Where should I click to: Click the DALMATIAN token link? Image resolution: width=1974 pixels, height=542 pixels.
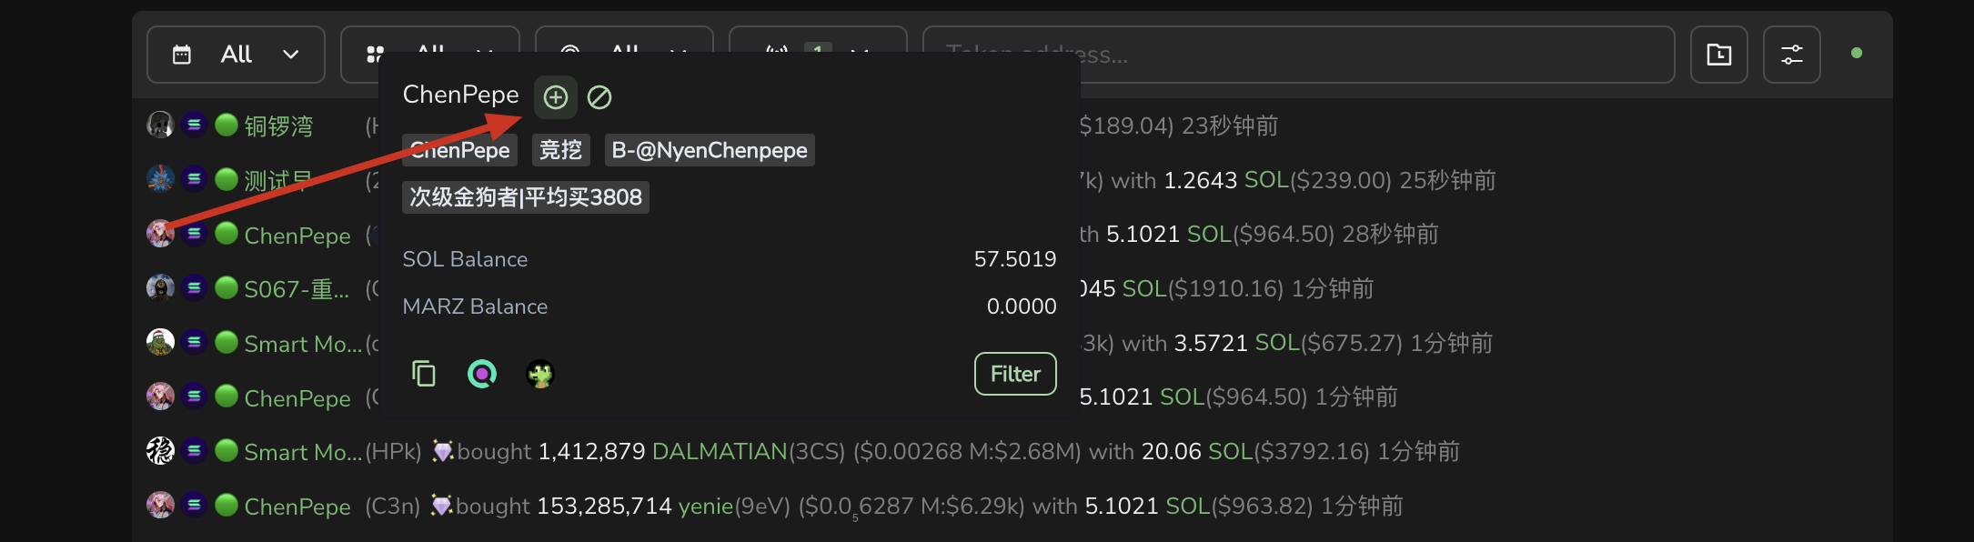point(719,451)
